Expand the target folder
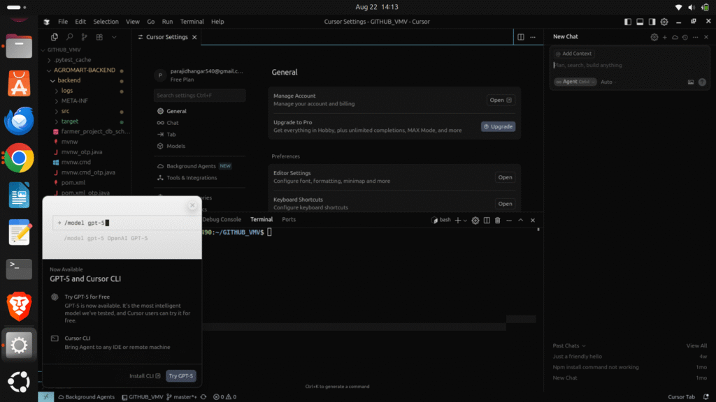 click(x=70, y=121)
